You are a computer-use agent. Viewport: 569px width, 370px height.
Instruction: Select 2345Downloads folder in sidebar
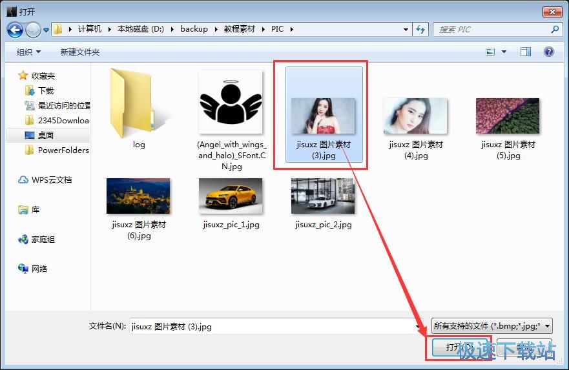point(63,121)
